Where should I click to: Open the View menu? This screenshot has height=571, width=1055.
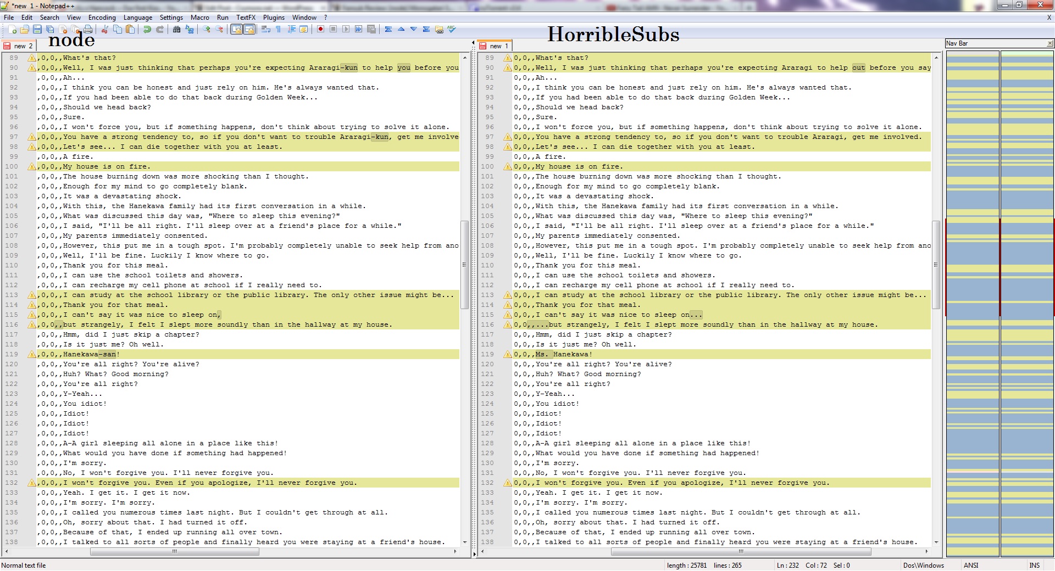click(74, 18)
